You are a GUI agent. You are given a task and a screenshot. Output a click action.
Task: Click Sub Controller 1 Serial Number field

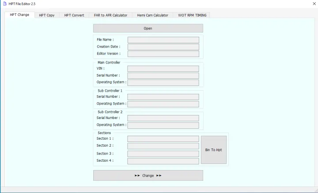click(x=163, y=97)
